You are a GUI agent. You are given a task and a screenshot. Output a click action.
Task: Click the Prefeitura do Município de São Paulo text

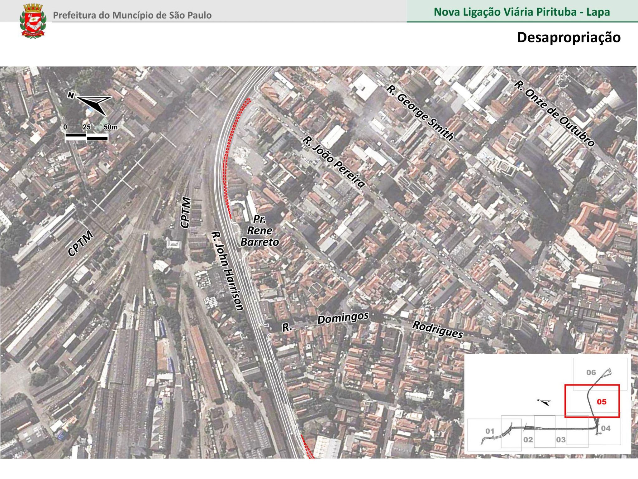coord(132,15)
